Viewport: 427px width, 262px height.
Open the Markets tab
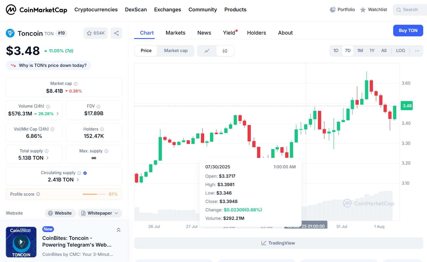click(x=175, y=33)
